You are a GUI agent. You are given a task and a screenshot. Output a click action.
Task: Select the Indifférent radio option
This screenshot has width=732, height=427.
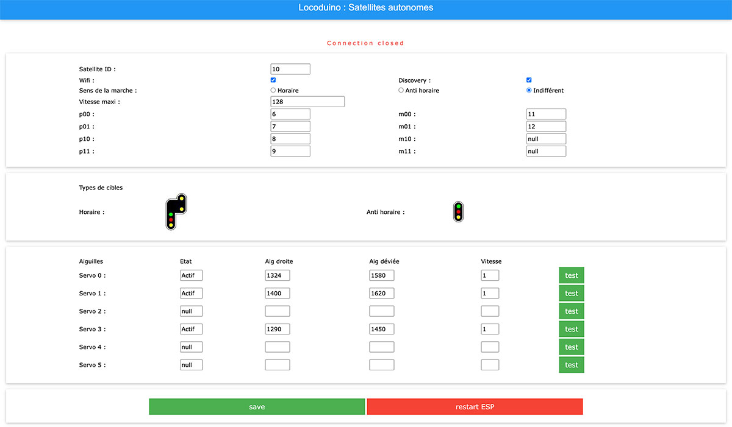click(529, 90)
